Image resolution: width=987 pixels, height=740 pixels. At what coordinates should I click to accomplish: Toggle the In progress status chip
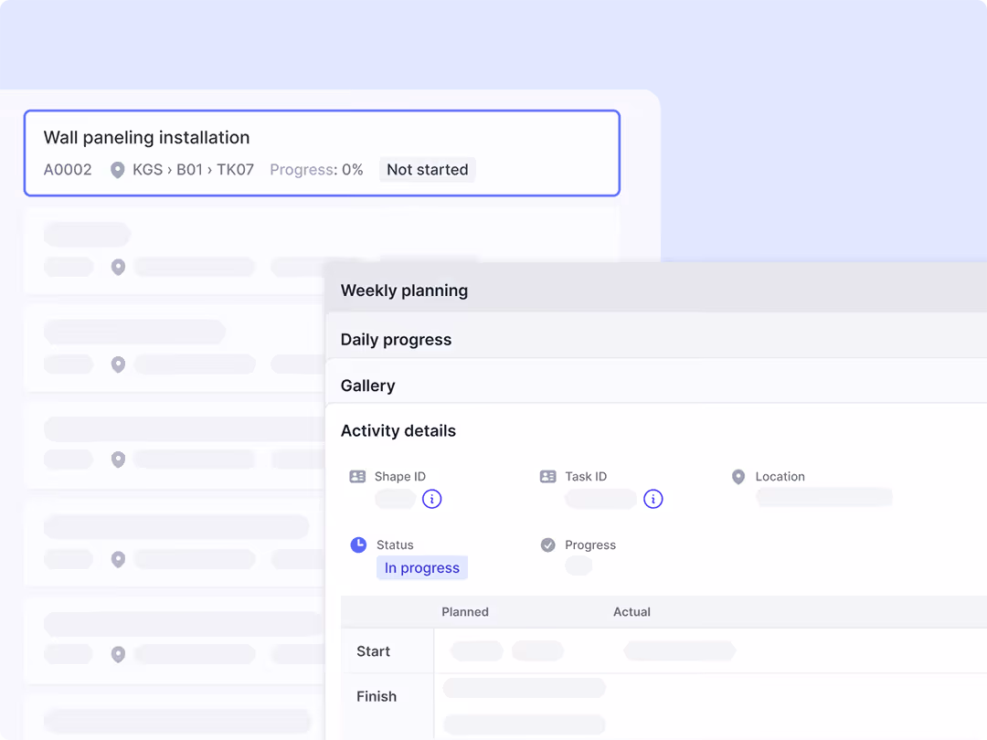(x=421, y=567)
